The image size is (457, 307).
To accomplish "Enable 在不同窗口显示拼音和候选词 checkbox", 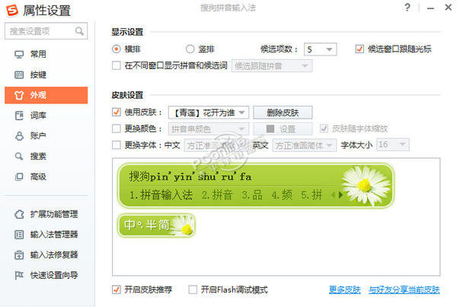I will (x=117, y=65).
